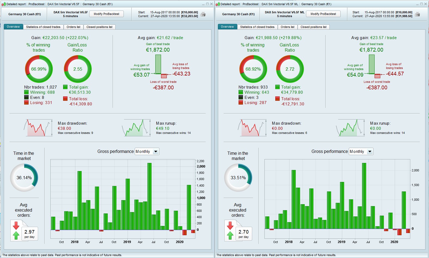Click the left window's title bar chart icon
The height and width of the screenshot is (258, 429).
(x=4, y=4)
